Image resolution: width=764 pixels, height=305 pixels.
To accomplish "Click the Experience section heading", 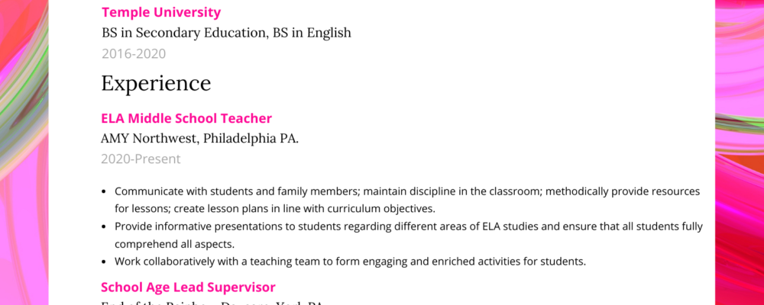I will click(156, 83).
